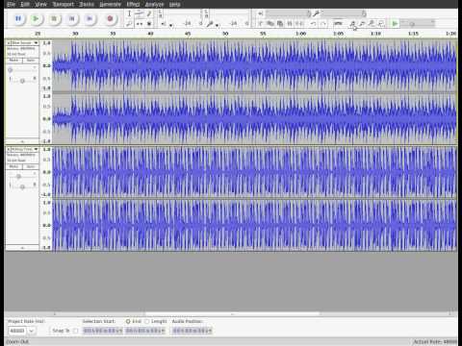Click the Sync-Lock tracks icon
Image resolution: width=462 pixels, height=346 pixels.
pyautogui.click(x=338, y=24)
